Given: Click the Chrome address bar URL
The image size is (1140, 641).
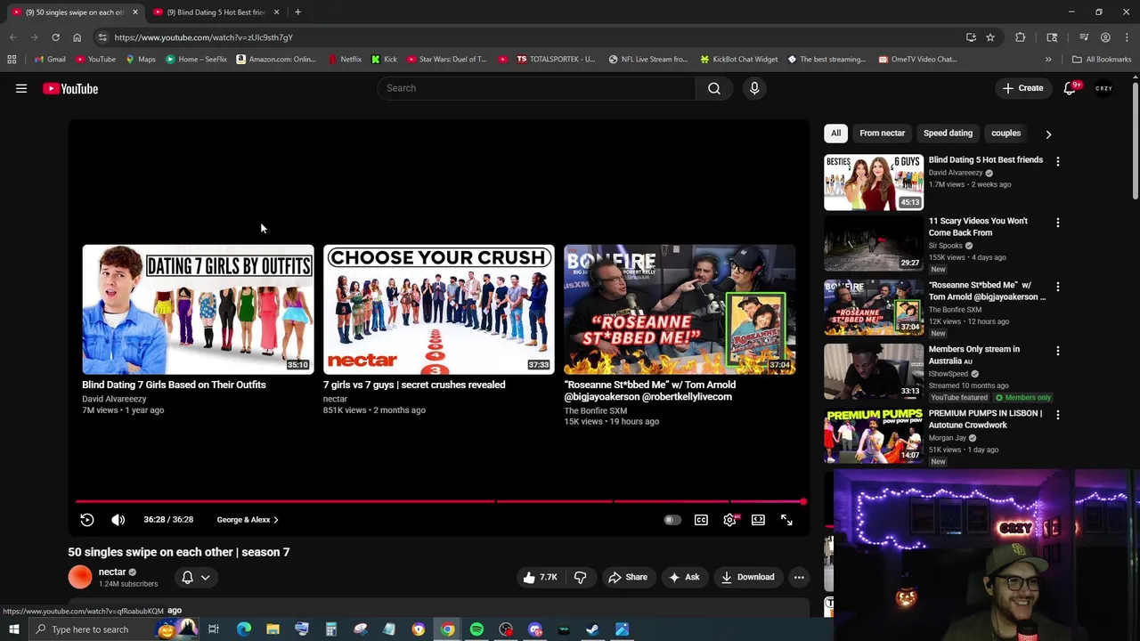Looking at the screenshot, I should click(x=203, y=37).
